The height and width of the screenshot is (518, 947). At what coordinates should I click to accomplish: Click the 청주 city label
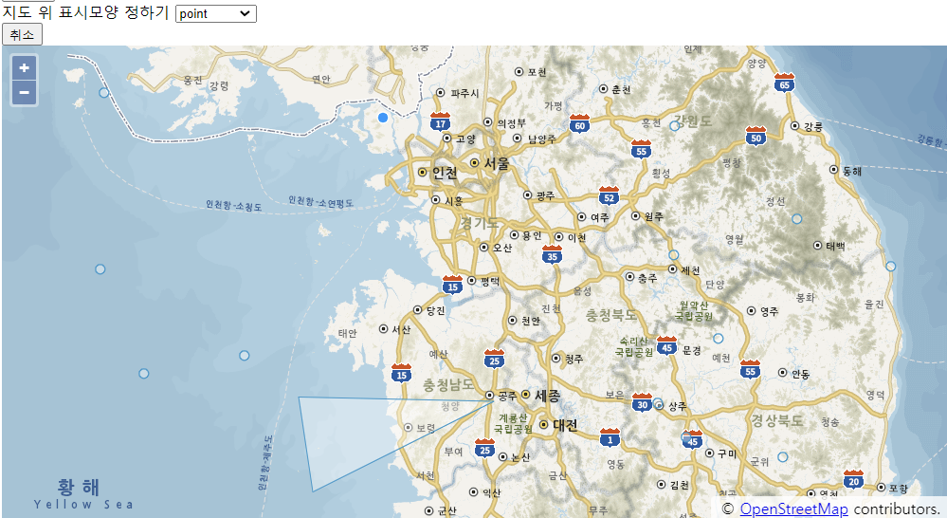pyautogui.click(x=574, y=359)
